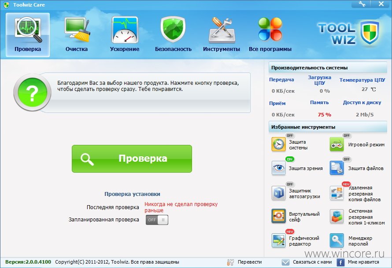The height and width of the screenshot is (268, 392).
Task: Click the Защитник автозагрузки icon
Action: tap(278, 193)
